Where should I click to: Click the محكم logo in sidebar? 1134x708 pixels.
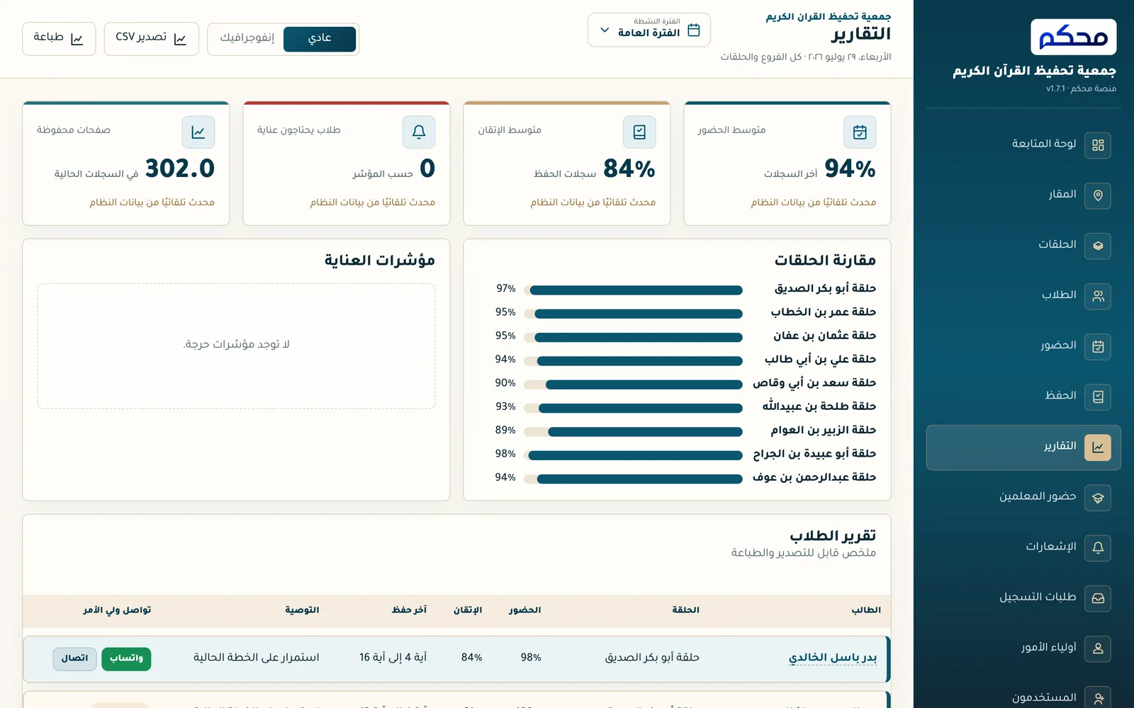[x=1073, y=37]
